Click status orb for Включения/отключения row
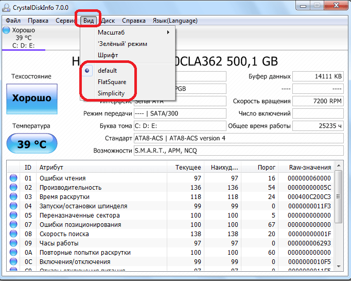The width and height of the screenshot is (351, 281). pos(13,262)
